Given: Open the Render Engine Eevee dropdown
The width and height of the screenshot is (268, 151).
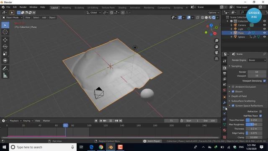Looking at the screenshot, I should pos(257,60).
